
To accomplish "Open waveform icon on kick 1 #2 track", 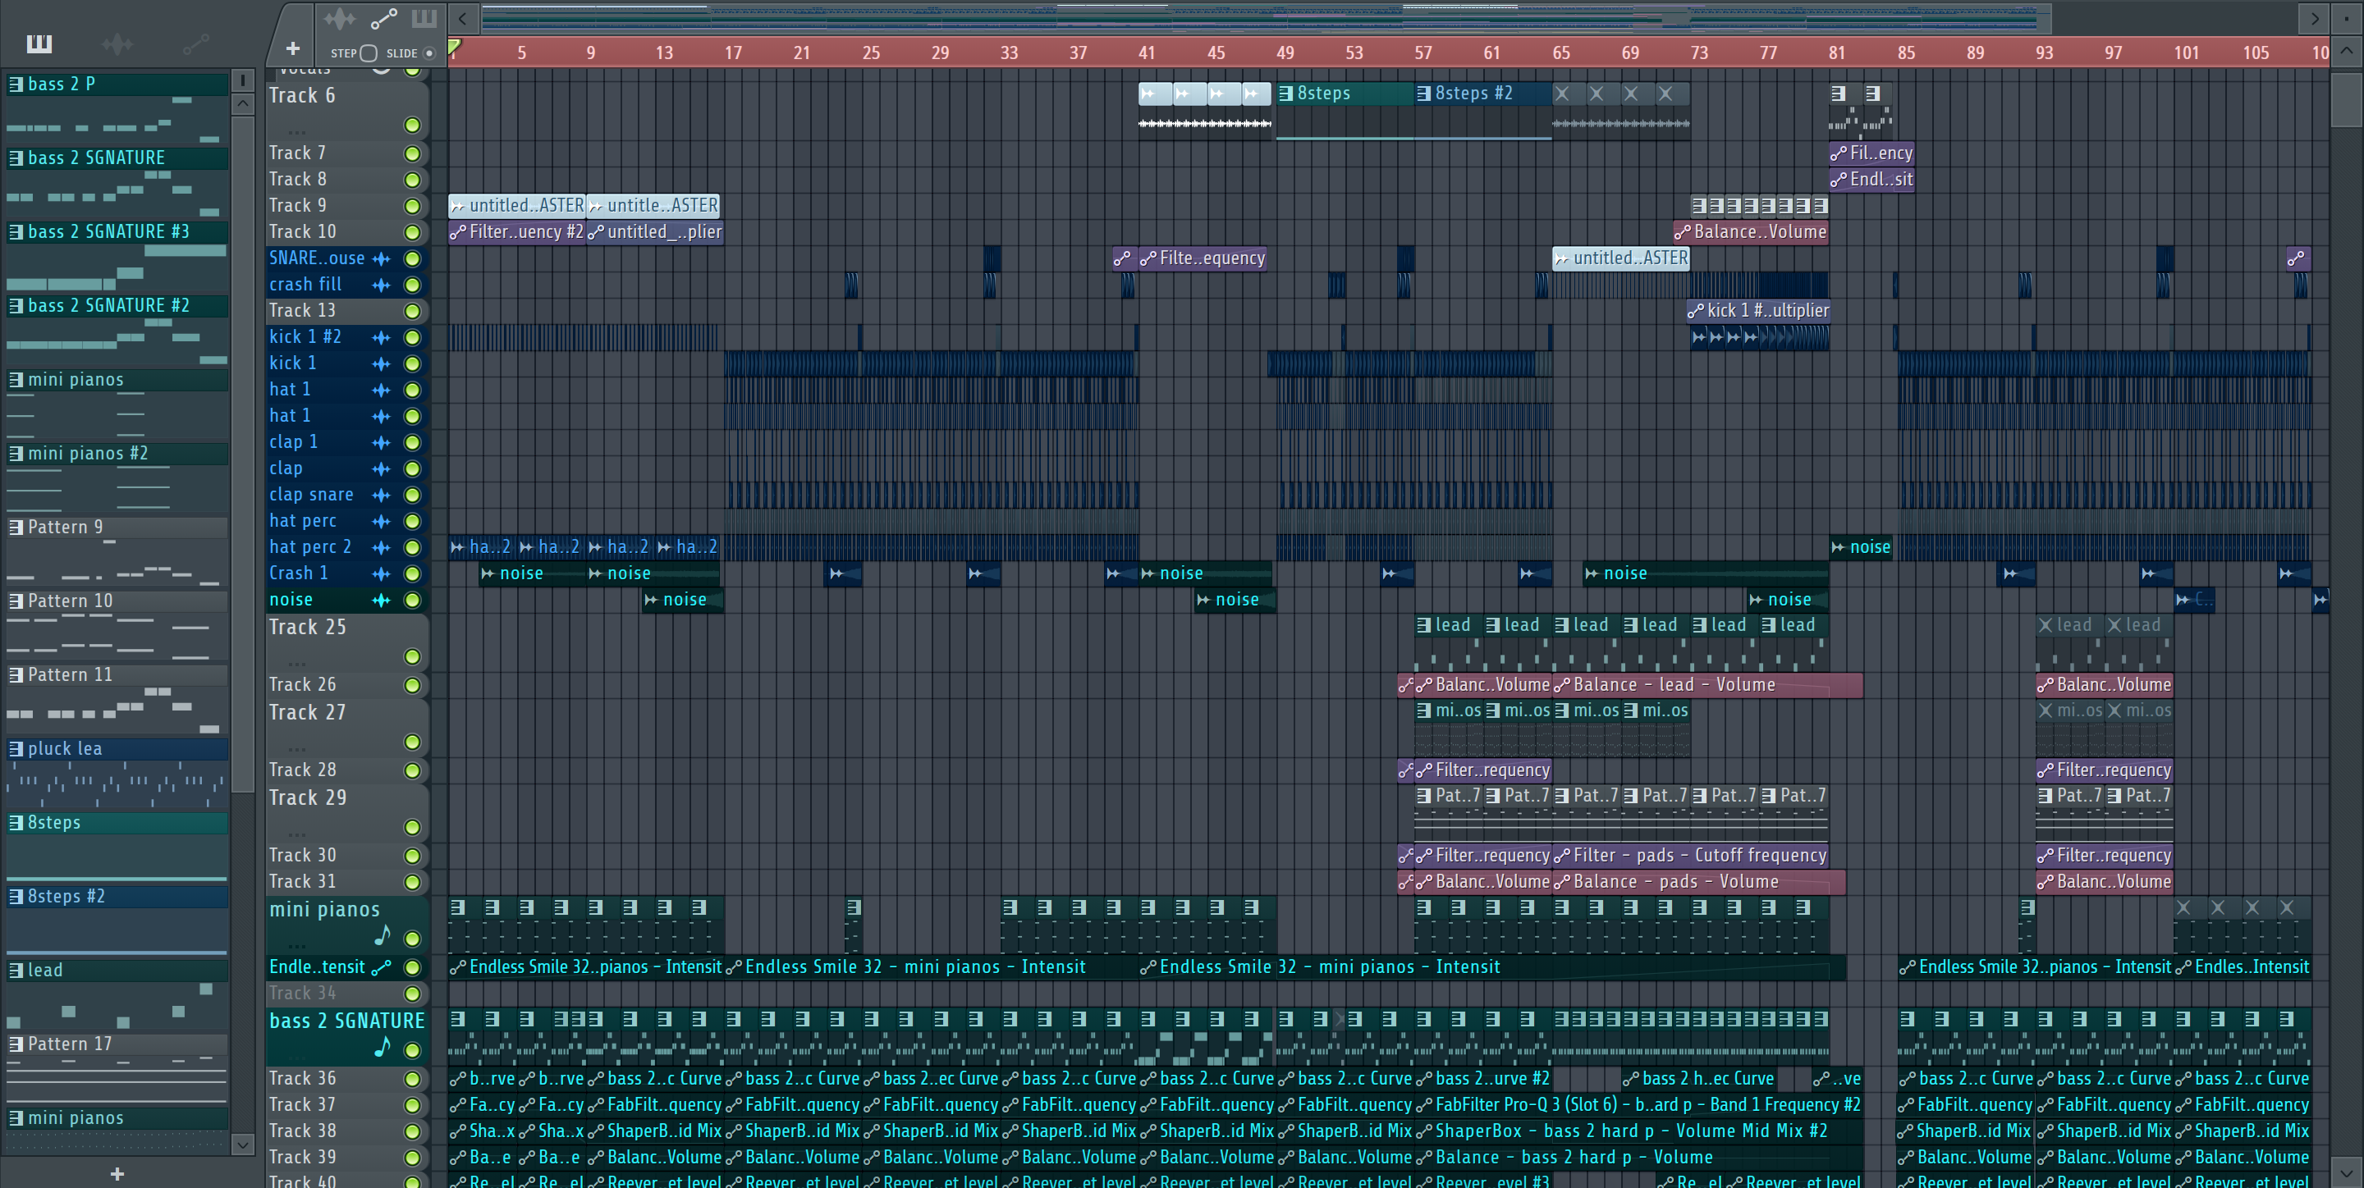I will pyautogui.click(x=381, y=337).
